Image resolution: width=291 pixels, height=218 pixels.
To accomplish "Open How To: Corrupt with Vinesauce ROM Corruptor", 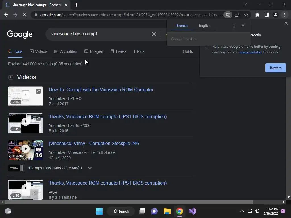I will tap(101, 89).
